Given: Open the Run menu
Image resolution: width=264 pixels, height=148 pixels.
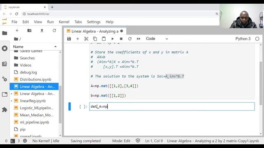Looking at the screenshot, I should 50,22.
